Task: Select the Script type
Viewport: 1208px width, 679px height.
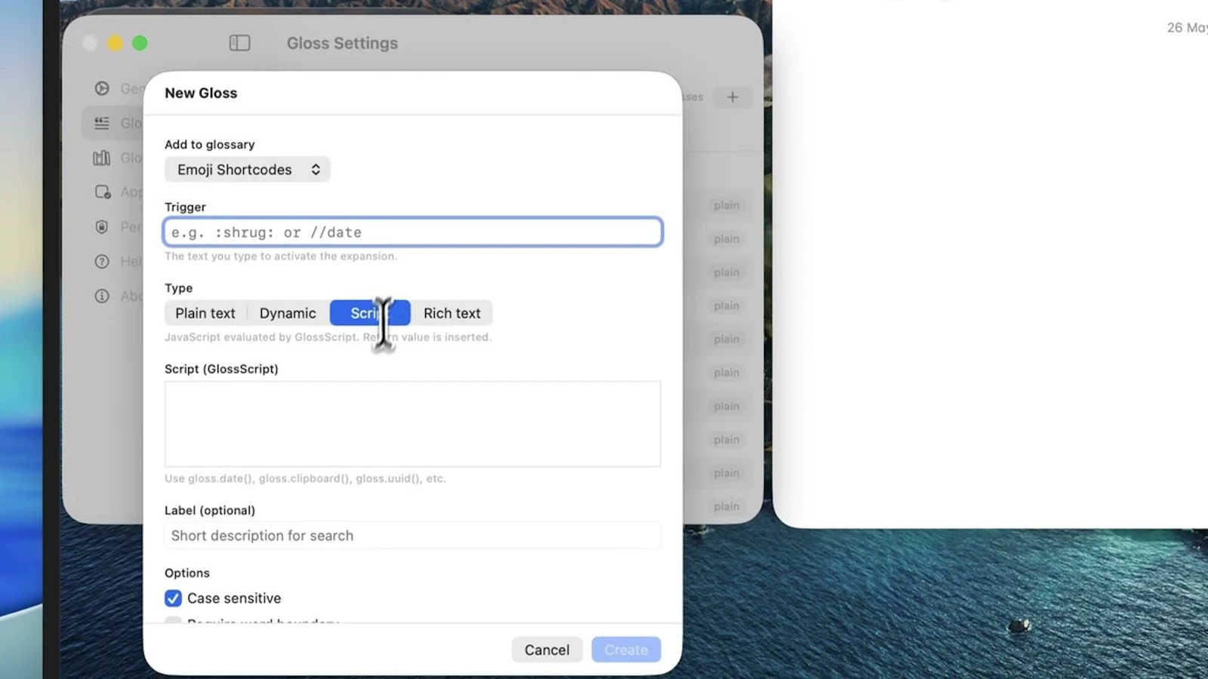Action: tap(370, 313)
